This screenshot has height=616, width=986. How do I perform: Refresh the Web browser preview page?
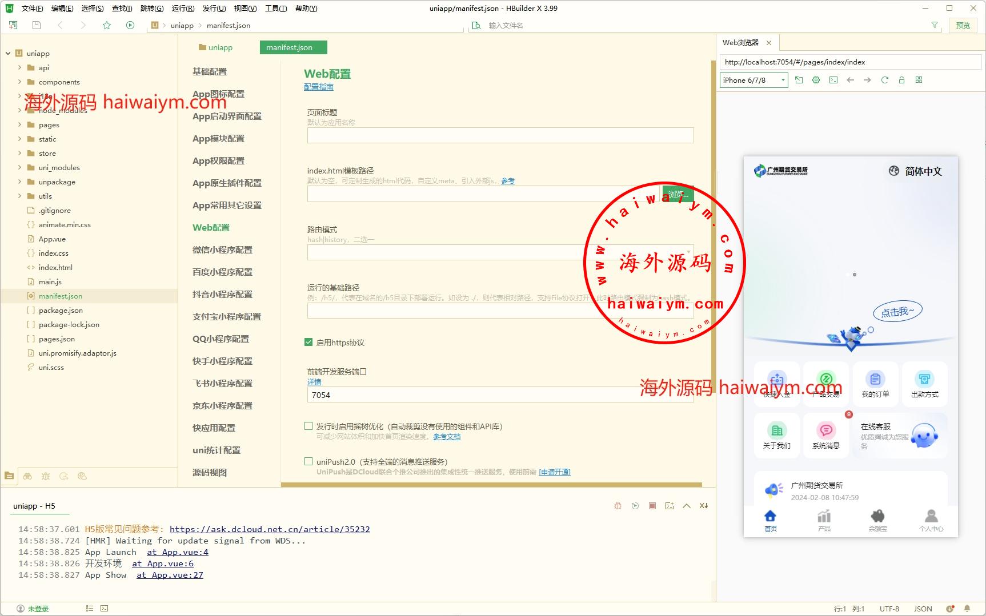click(x=884, y=80)
